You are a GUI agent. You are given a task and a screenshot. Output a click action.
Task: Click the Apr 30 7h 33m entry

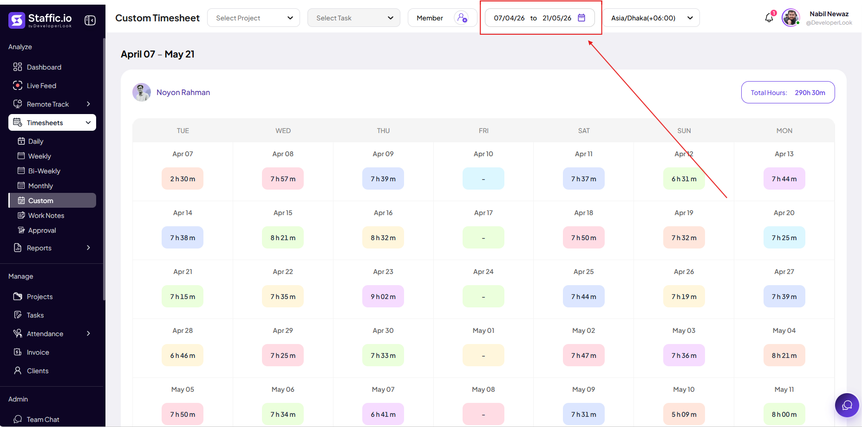pos(383,355)
